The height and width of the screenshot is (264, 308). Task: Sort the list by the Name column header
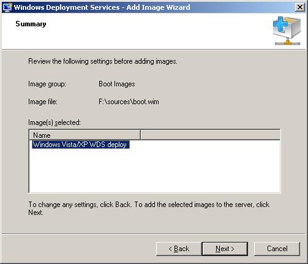85,135
